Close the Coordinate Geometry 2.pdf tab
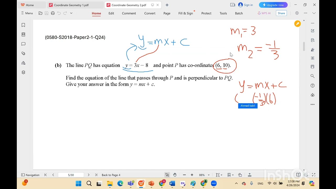 pos(157,5)
